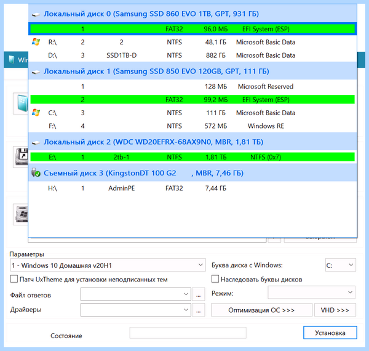Enable Патч UxTheme checkbox
Image resolution: width=369 pixels, height=351 pixels.
pyautogui.click(x=14, y=279)
